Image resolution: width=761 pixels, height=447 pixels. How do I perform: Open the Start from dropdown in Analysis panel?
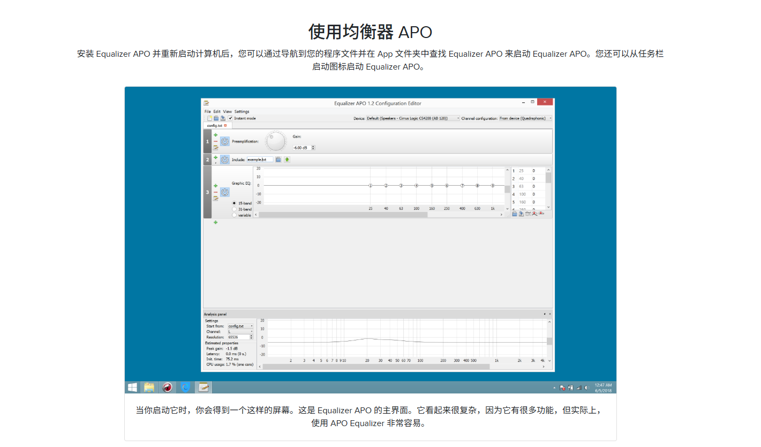pyautogui.click(x=240, y=326)
